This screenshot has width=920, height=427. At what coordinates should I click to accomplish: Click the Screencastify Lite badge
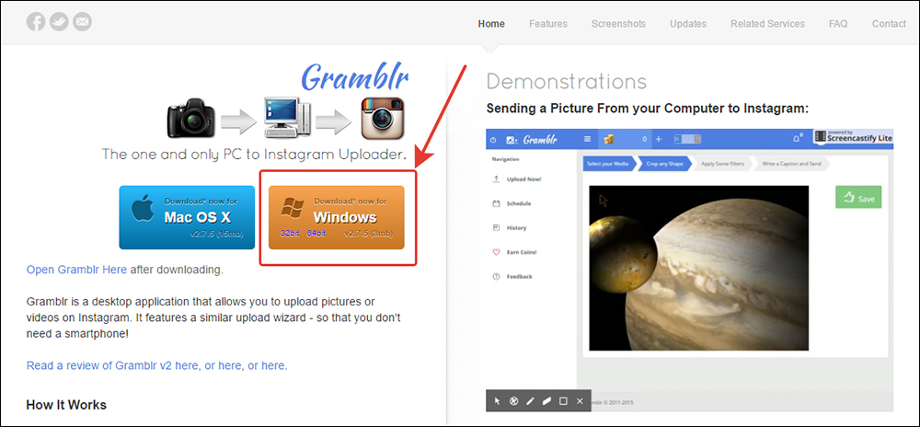pyautogui.click(x=853, y=137)
